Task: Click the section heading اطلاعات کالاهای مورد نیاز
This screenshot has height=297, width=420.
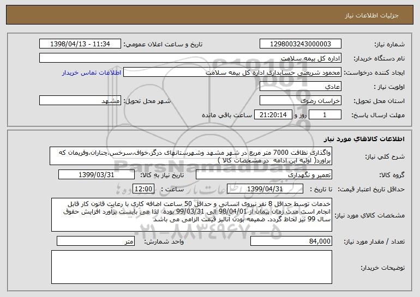Action: (x=364, y=139)
